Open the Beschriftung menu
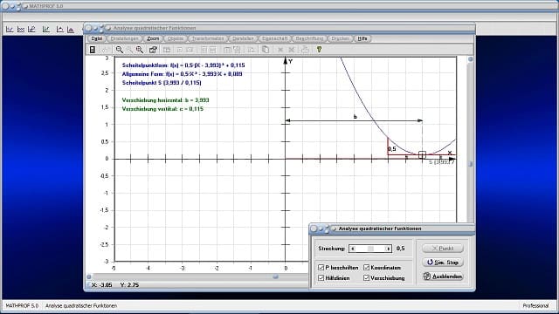559x314 pixels. pyautogui.click(x=309, y=38)
